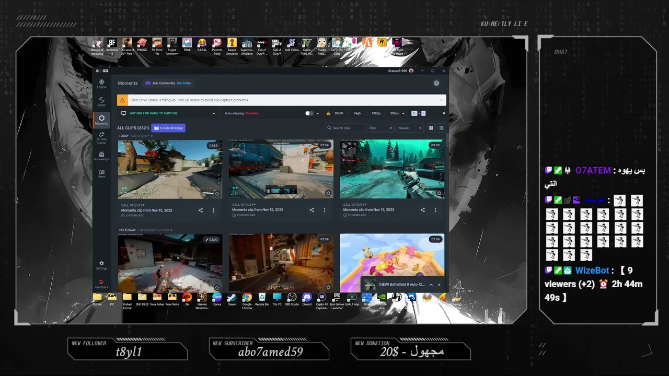Open the Discord desktop shortcut

point(307,300)
